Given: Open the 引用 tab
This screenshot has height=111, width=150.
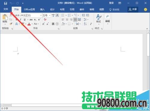Looking at the screenshot, I should click(x=72, y=9).
